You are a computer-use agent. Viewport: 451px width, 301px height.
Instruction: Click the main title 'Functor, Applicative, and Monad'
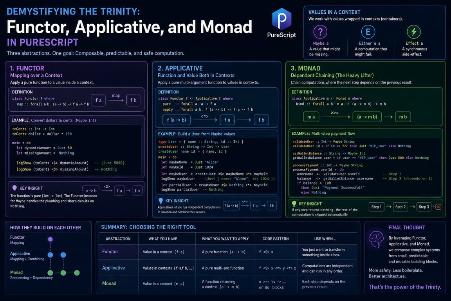point(130,27)
